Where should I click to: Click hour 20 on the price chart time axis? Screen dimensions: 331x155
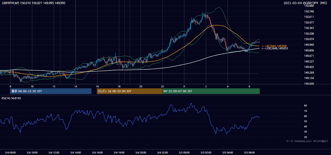[141, 86]
